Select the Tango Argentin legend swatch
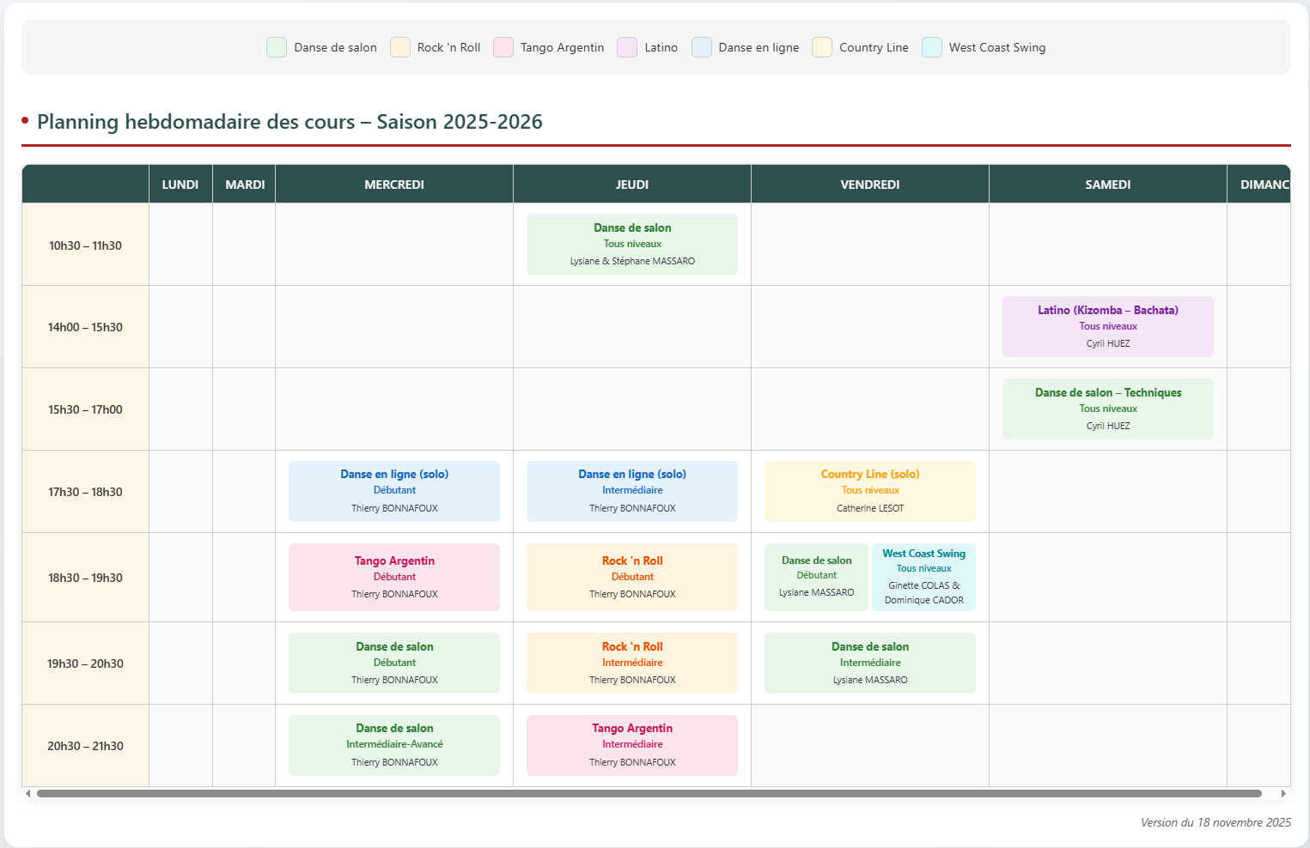This screenshot has width=1310, height=848. tap(503, 47)
